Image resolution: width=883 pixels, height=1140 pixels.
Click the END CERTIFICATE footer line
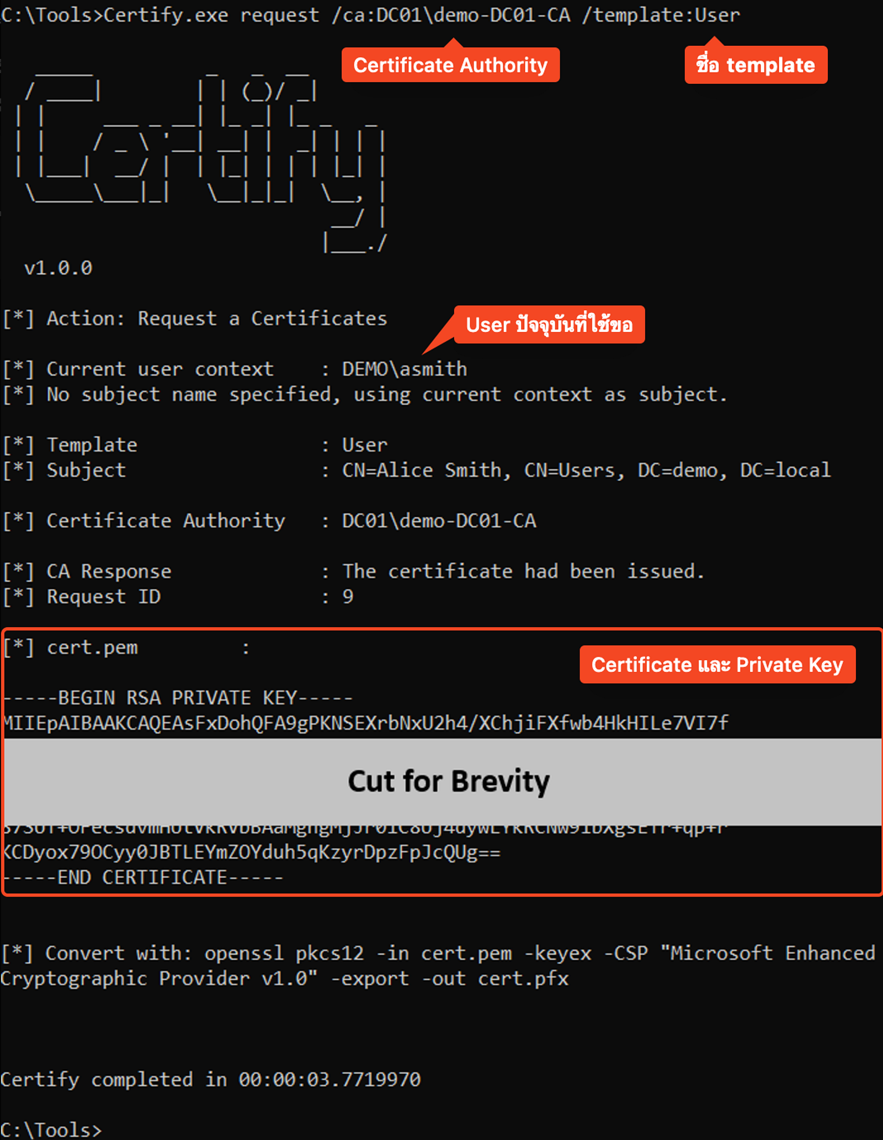click(141, 877)
